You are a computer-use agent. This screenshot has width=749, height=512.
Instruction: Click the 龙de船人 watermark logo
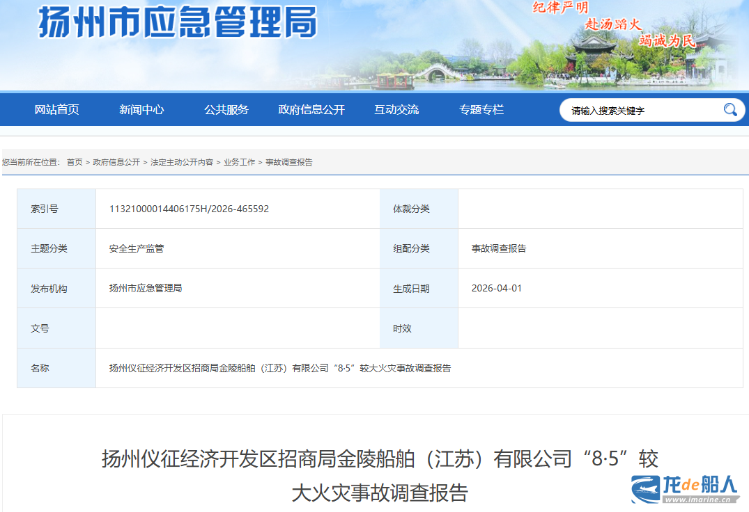684,488
